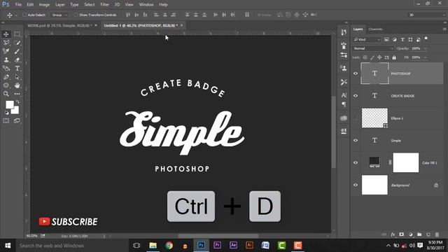Viewport: 448px width, 252px height.
Task: Select the Horizontal Type tool
Action: click(x=17, y=69)
